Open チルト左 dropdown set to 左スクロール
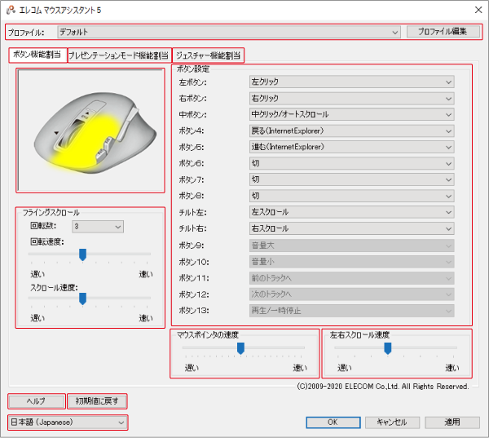This screenshot has height=438, width=489. click(x=351, y=212)
